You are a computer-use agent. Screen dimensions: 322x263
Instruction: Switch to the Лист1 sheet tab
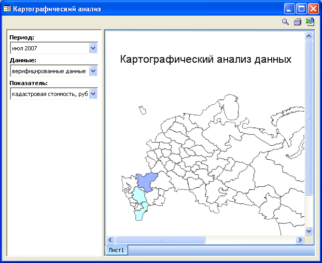point(116,251)
